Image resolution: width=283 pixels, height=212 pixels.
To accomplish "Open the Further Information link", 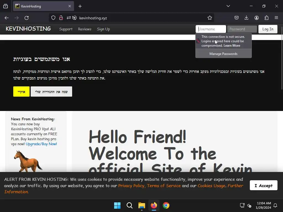I will click(x=235, y=186).
